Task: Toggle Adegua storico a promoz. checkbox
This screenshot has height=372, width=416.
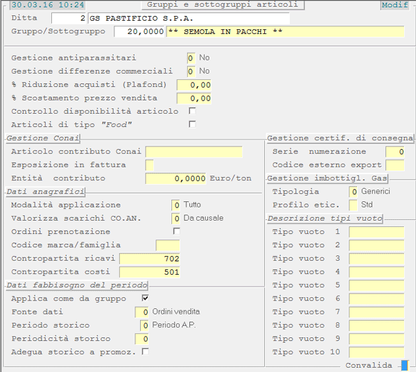Action: [x=145, y=352]
